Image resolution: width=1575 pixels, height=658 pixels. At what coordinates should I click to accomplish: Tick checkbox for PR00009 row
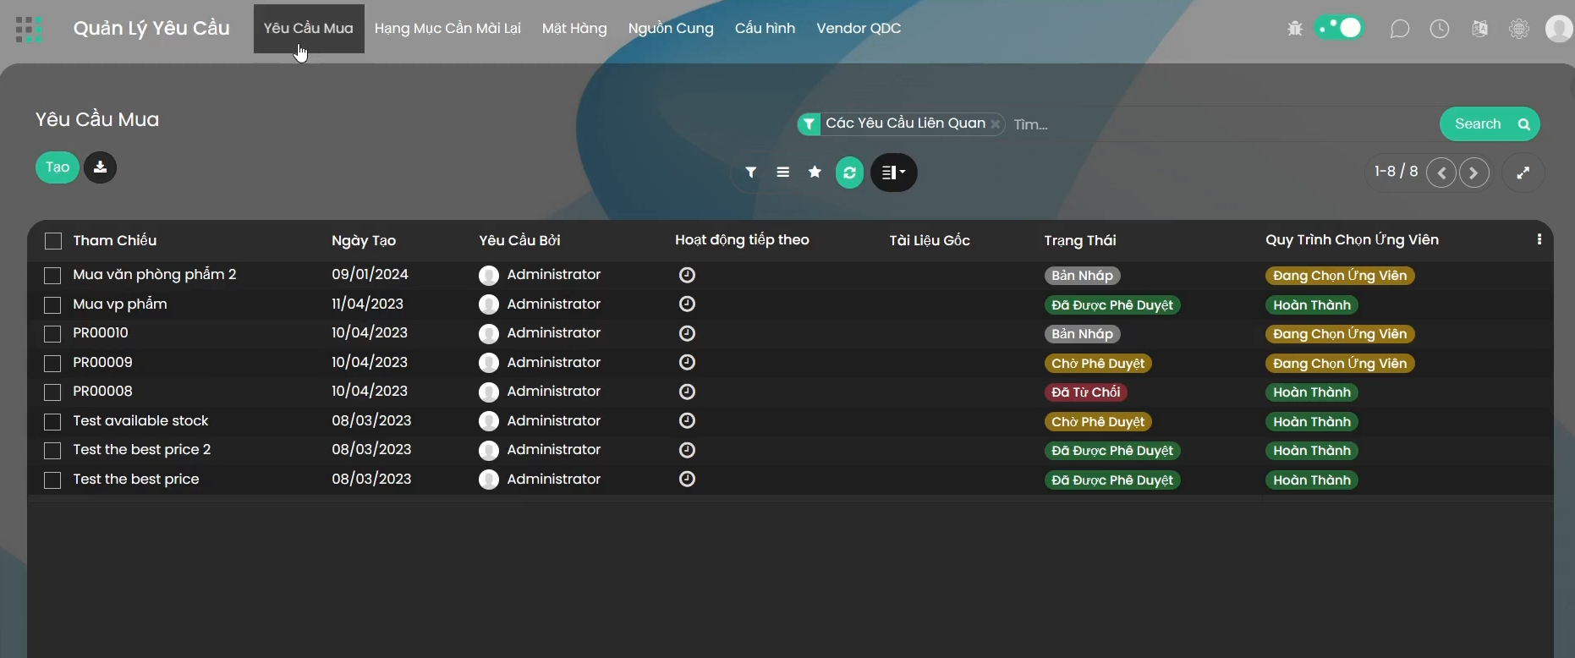52,364
